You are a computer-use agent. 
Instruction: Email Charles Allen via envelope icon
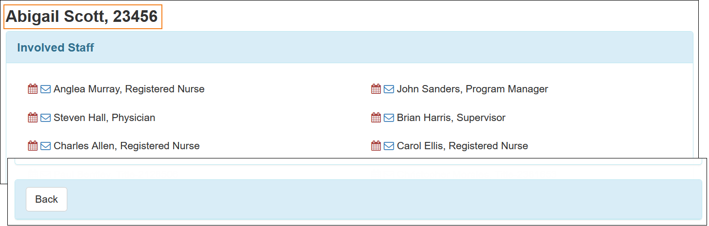click(45, 145)
